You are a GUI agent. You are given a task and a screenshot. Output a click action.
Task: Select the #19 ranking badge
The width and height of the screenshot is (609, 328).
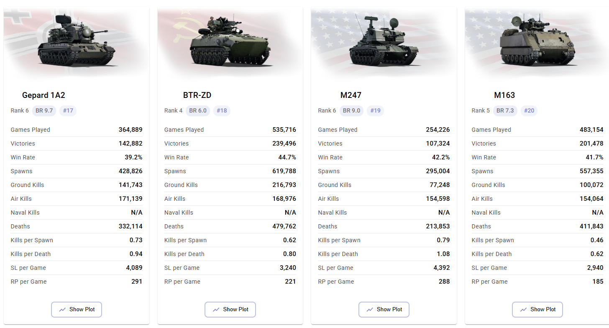[375, 110]
